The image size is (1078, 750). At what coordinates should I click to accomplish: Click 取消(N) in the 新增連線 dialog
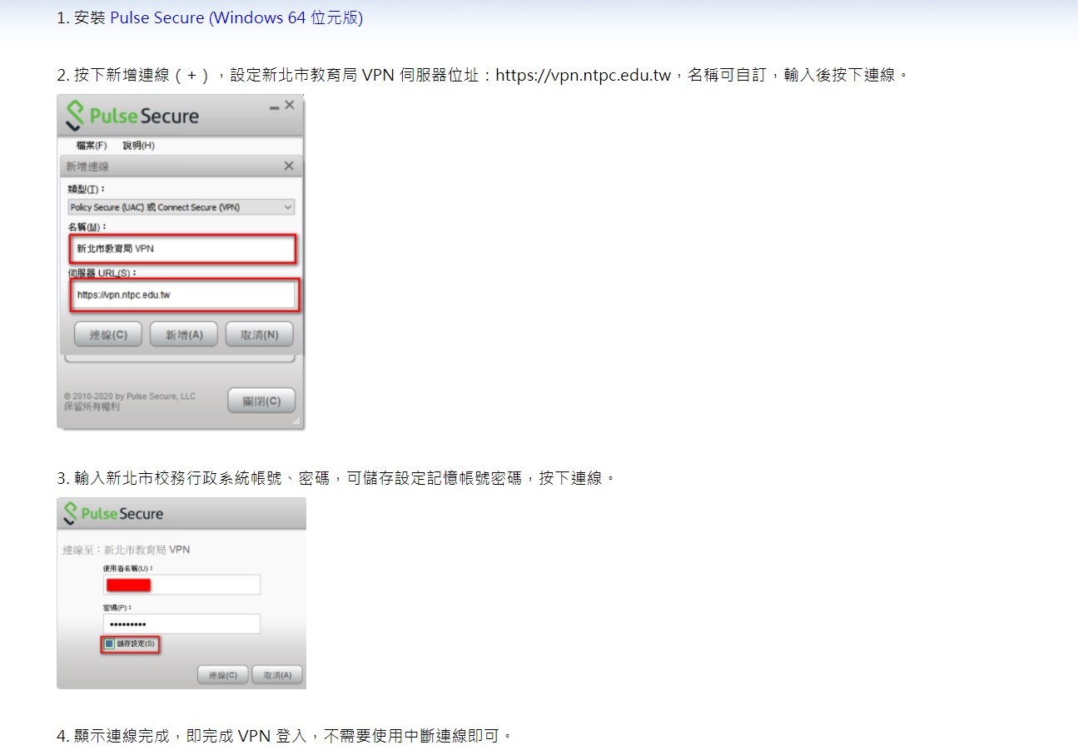coord(260,334)
